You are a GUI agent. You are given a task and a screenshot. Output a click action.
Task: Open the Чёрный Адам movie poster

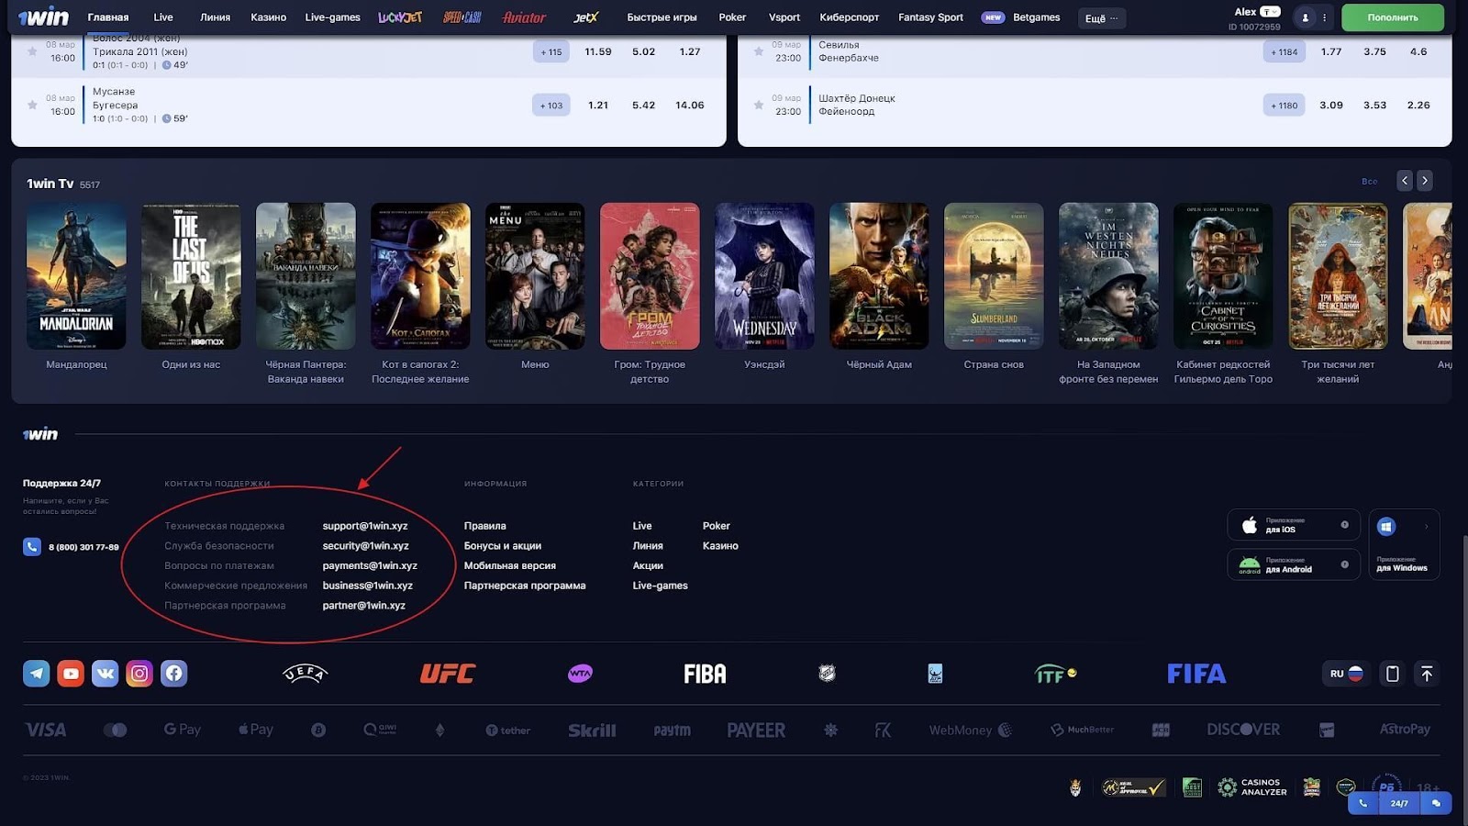tap(879, 276)
